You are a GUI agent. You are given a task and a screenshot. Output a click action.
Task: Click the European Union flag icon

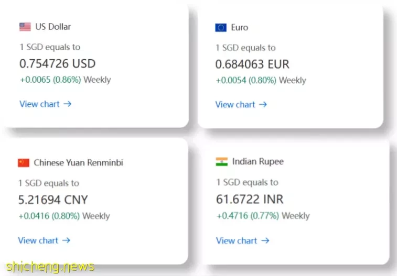click(221, 28)
